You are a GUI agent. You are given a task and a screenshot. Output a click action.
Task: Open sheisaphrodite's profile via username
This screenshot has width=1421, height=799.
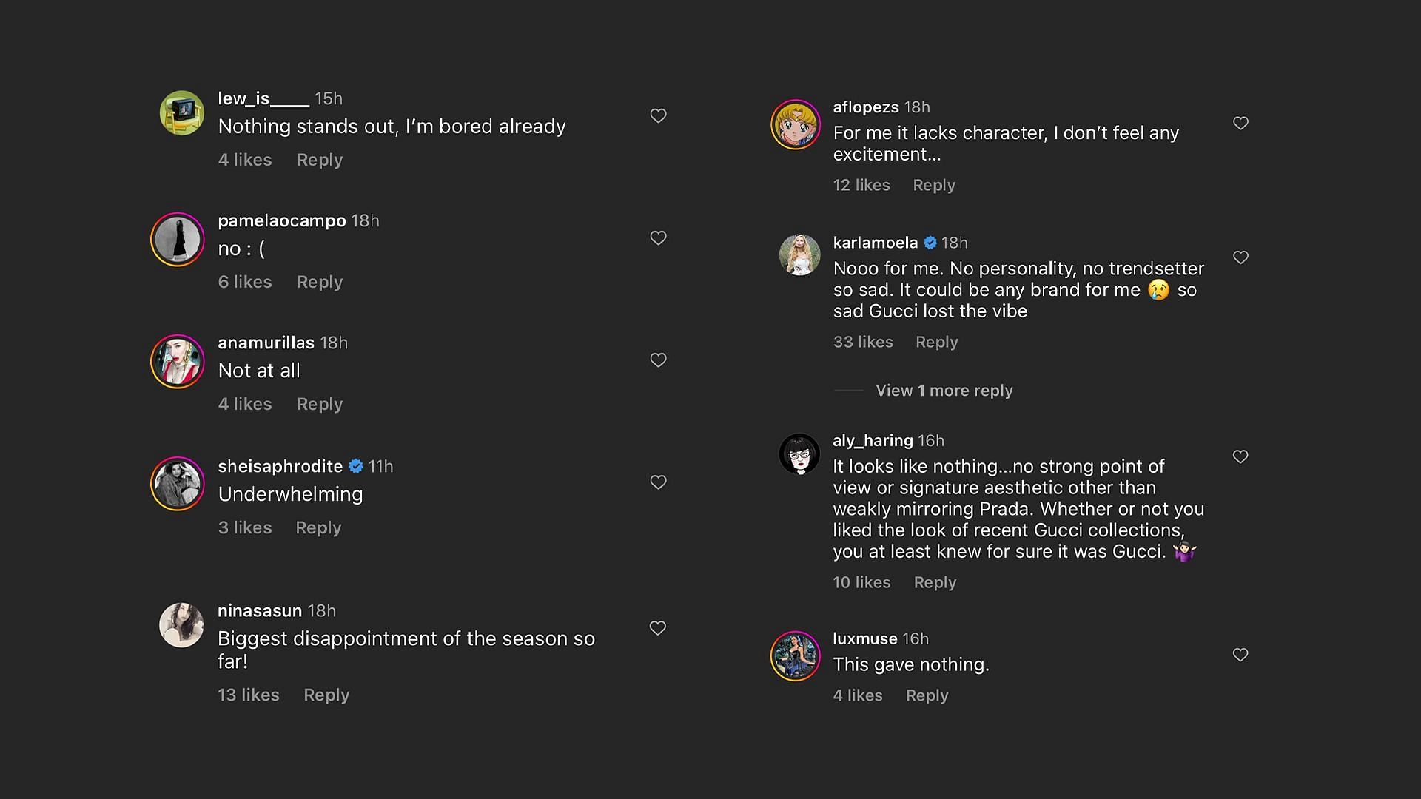pos(280,466)
